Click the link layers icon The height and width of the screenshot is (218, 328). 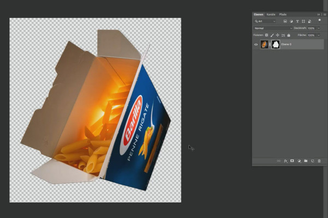[x=279, y=161]
